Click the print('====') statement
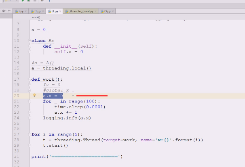 click(x=77, y=157)
